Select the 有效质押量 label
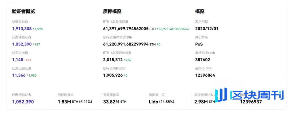 (x=111, y=95)
